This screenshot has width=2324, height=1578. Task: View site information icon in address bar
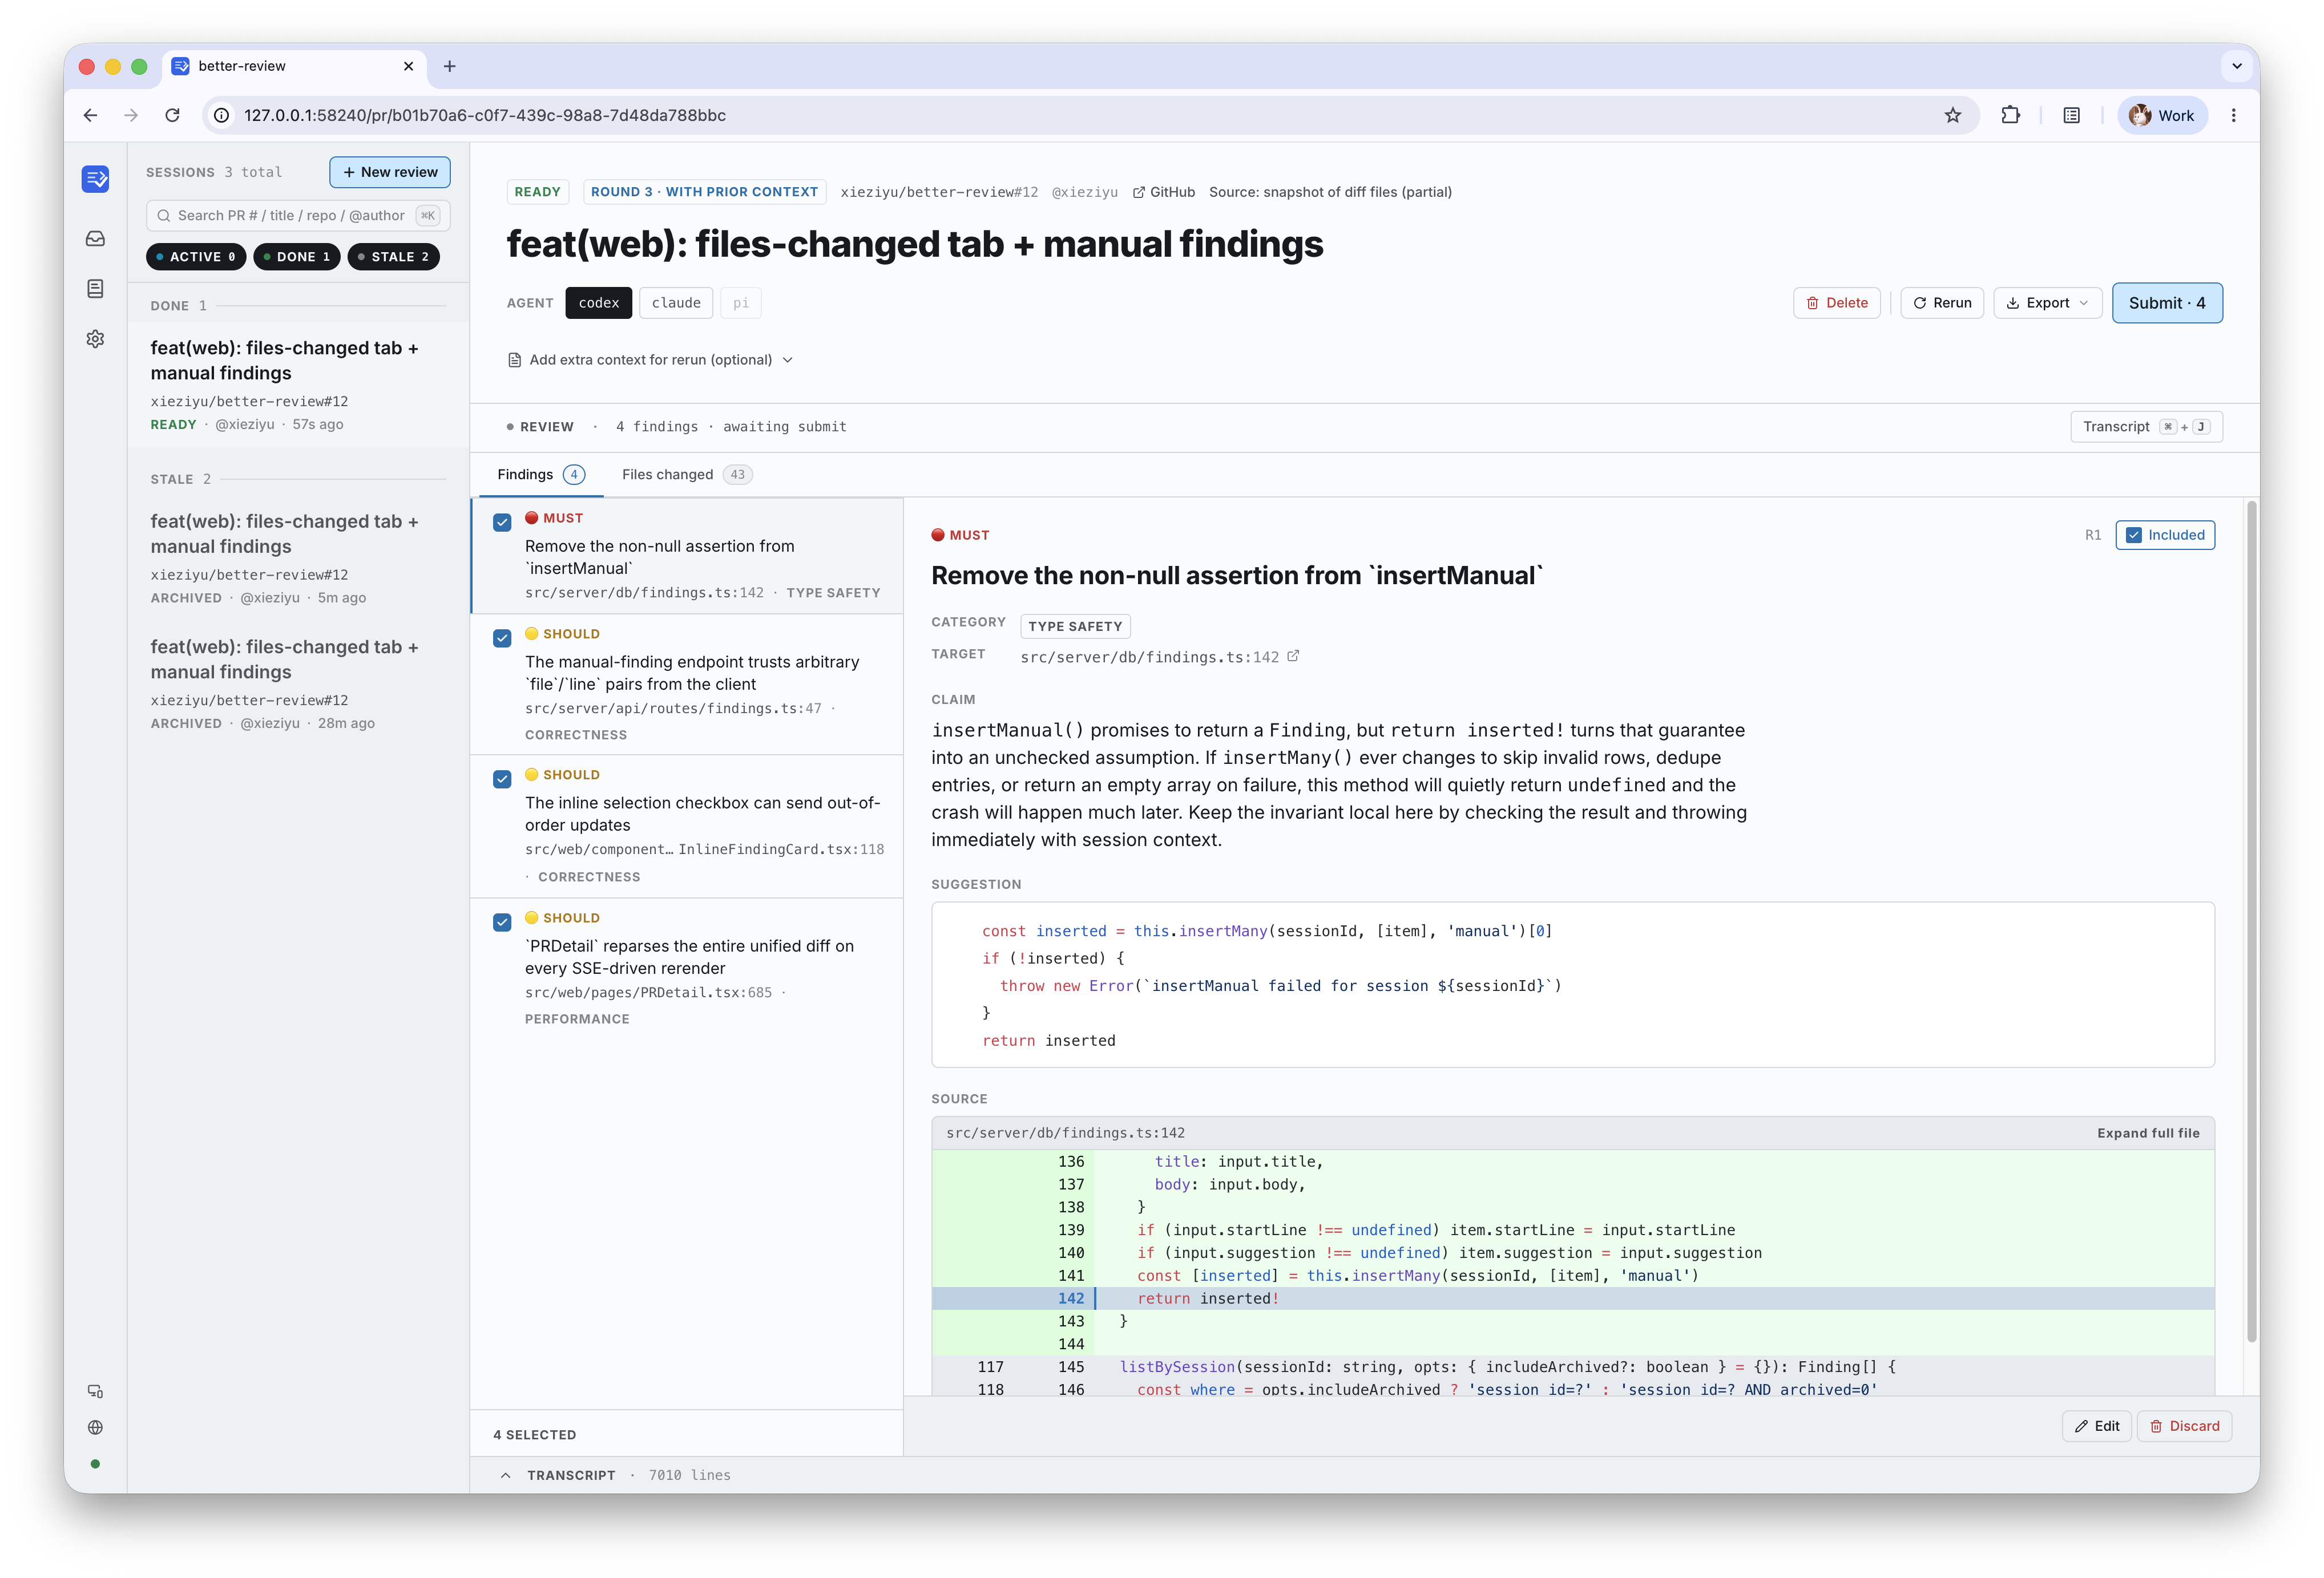(222, 115)
